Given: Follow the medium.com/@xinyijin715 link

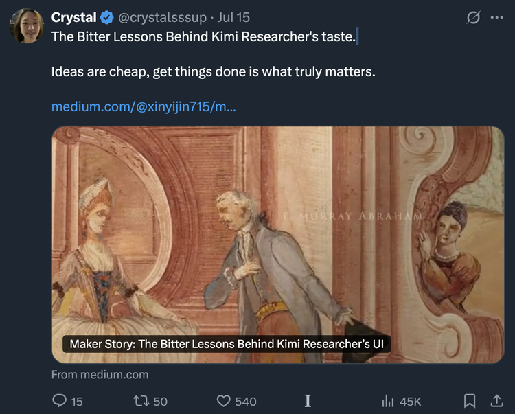Looking at the screenshot, I should [x=144, y=107].
